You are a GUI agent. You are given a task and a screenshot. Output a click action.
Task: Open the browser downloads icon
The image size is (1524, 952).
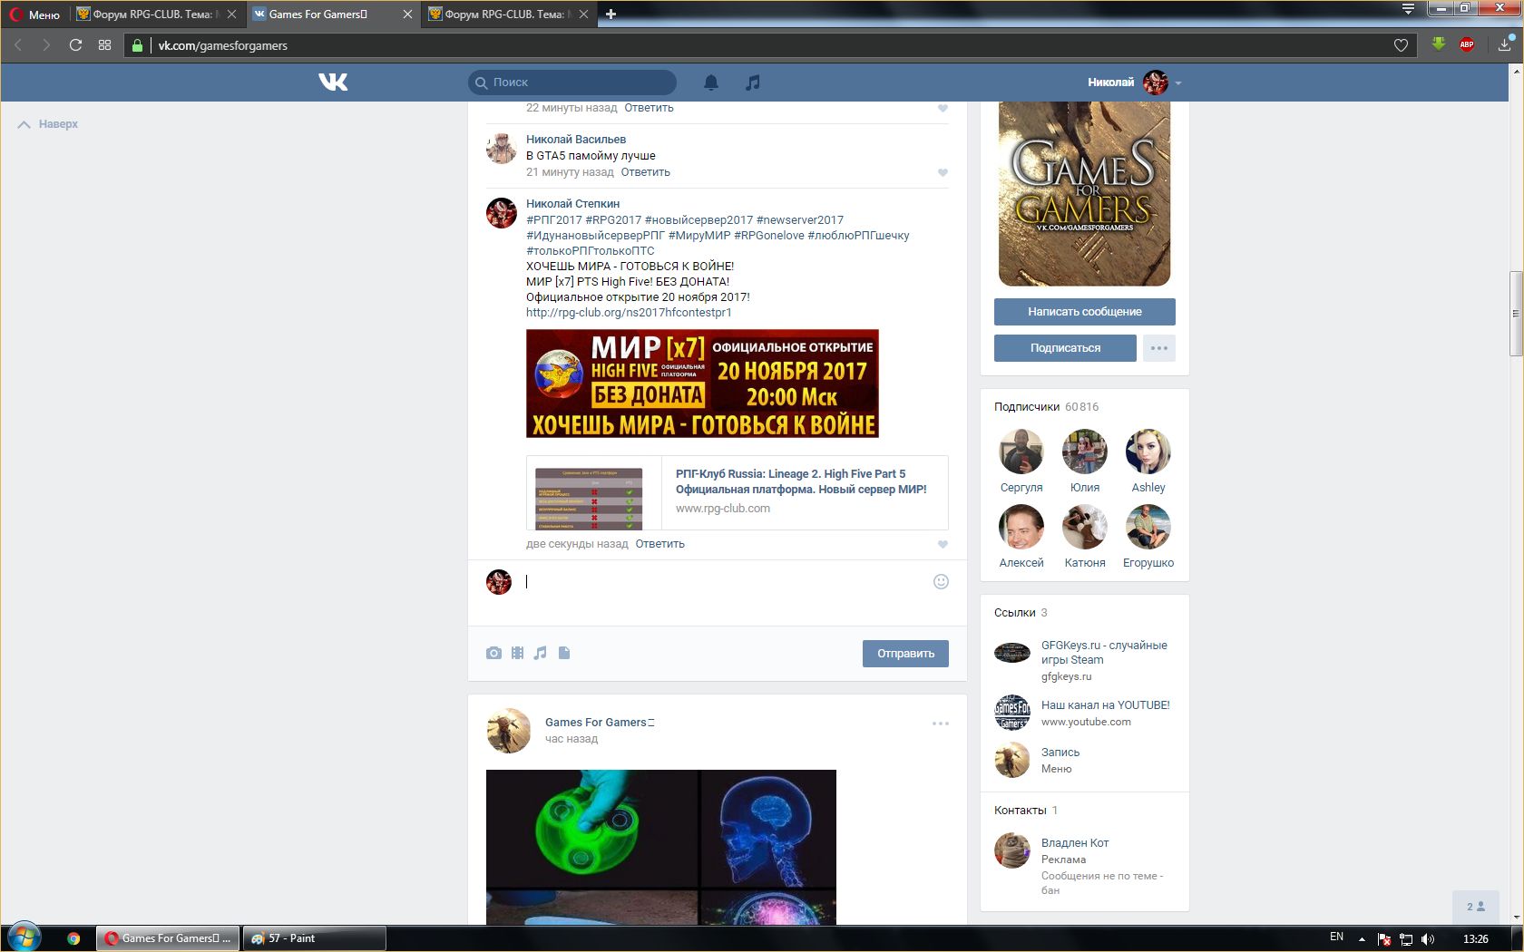1505,44
